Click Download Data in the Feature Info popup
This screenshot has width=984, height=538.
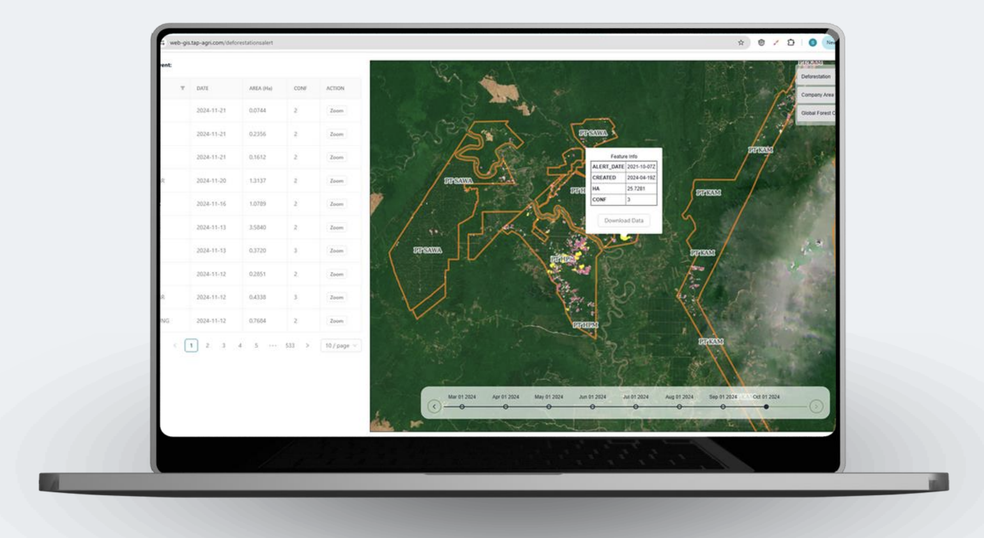pyautogui.click(x=624, y=221)
